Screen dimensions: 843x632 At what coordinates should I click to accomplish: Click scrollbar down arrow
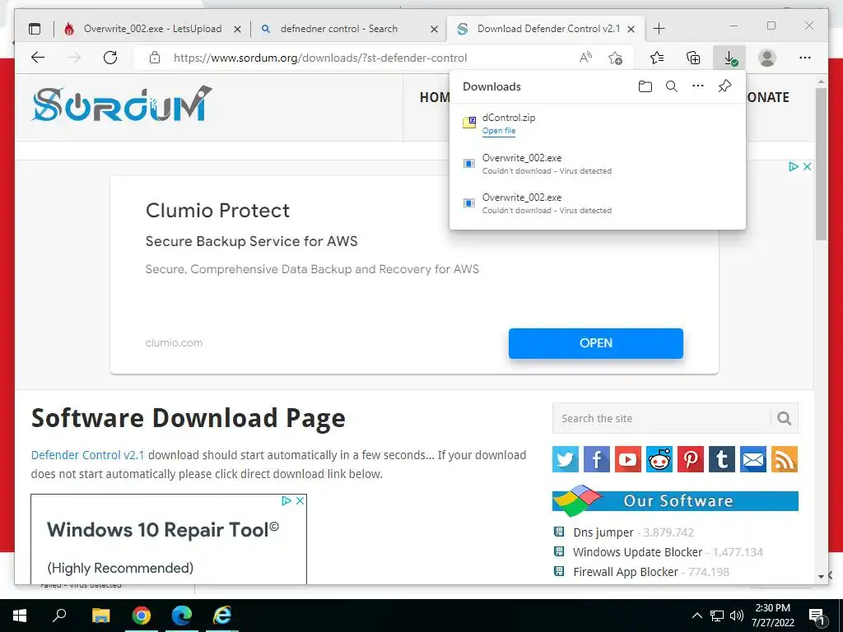click(x=821, y=576)
